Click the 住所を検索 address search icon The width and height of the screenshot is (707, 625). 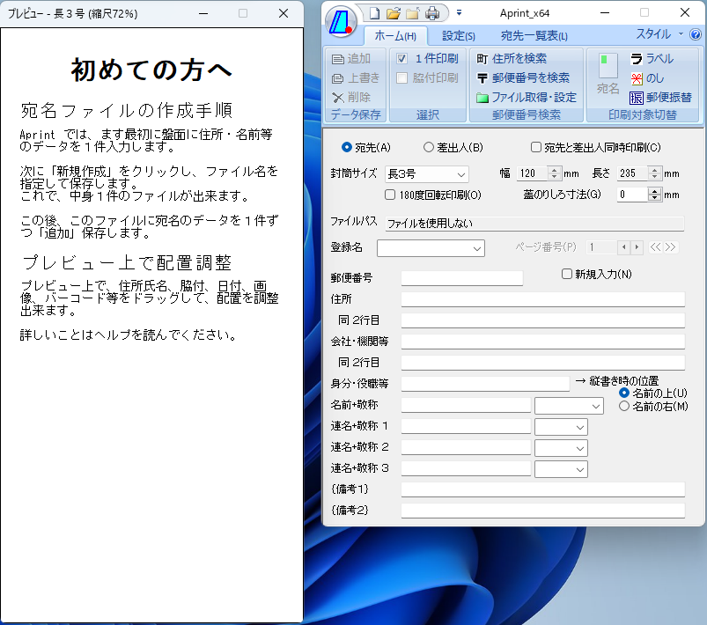click(482, 59)
